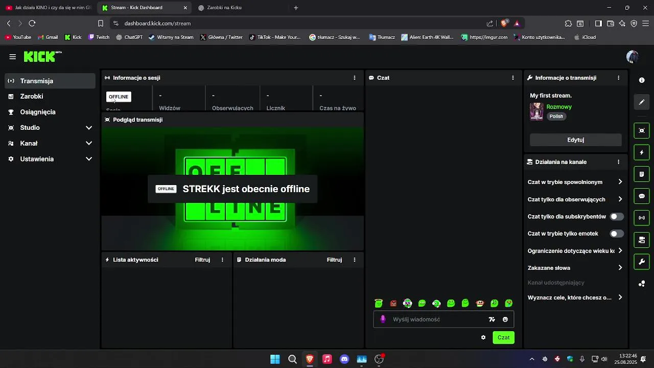Open options menu for Lista aktywności
The height and width of the screenshot is (368, 654).
point(222,260)
